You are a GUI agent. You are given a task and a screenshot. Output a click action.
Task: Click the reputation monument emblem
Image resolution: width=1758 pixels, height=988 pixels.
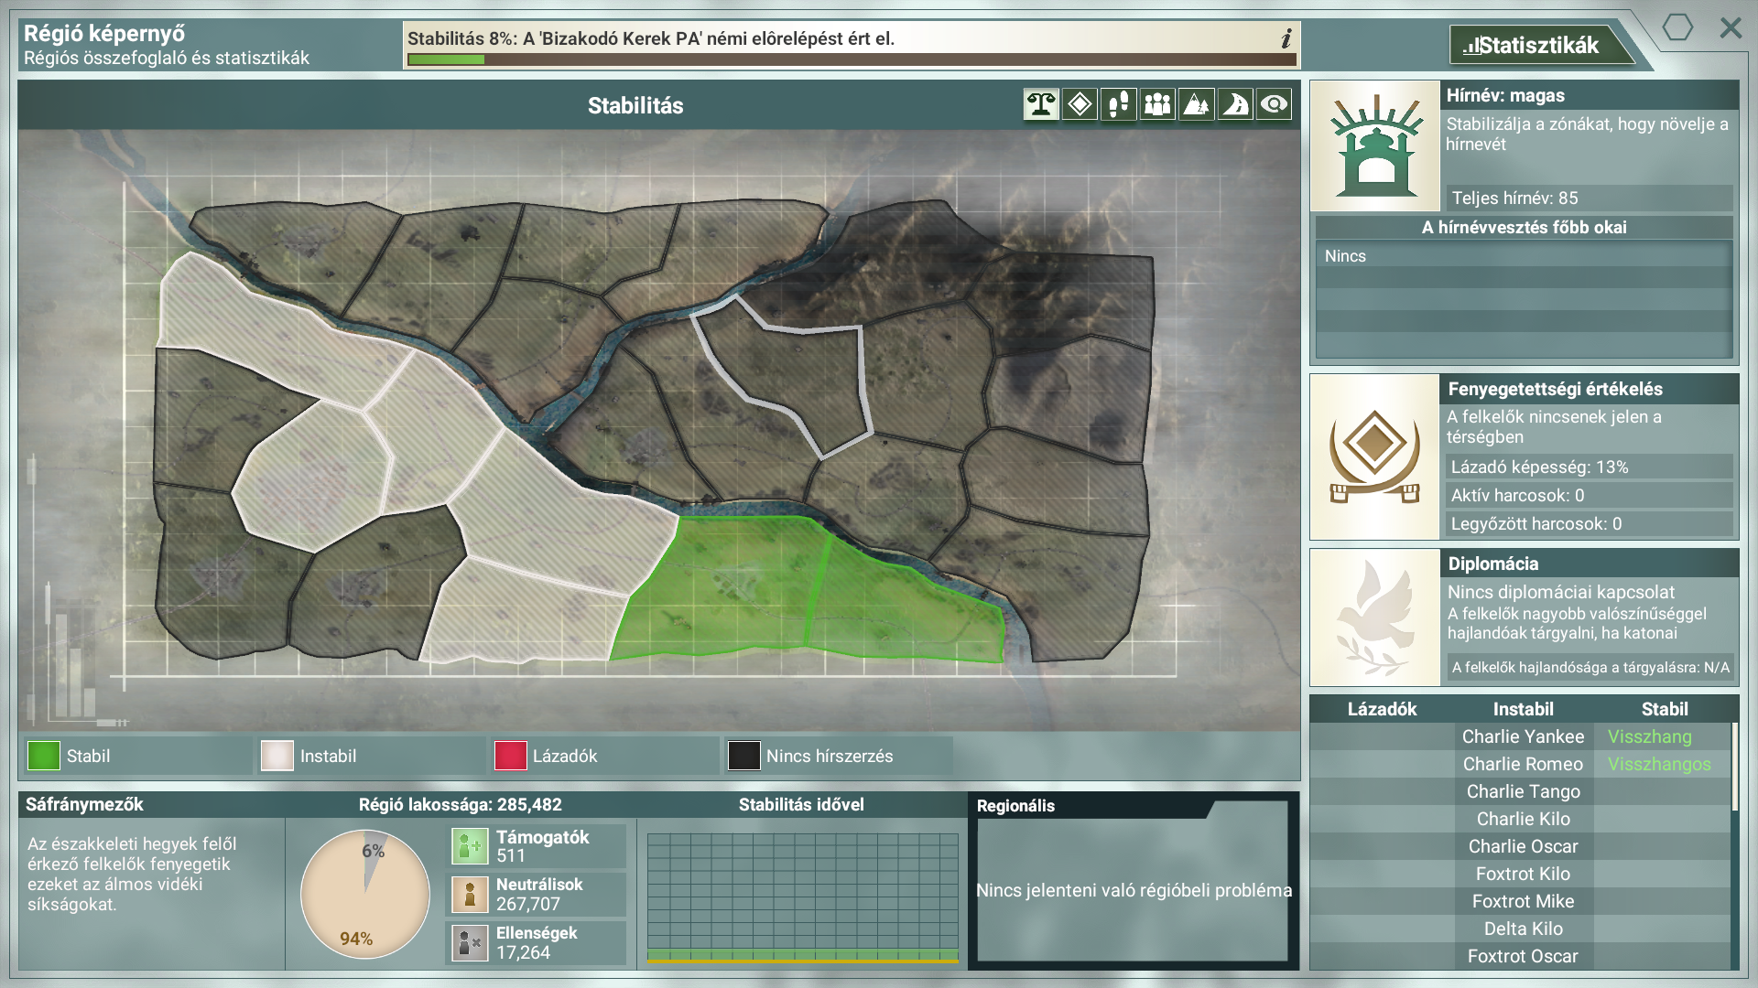pos(1375,146)
